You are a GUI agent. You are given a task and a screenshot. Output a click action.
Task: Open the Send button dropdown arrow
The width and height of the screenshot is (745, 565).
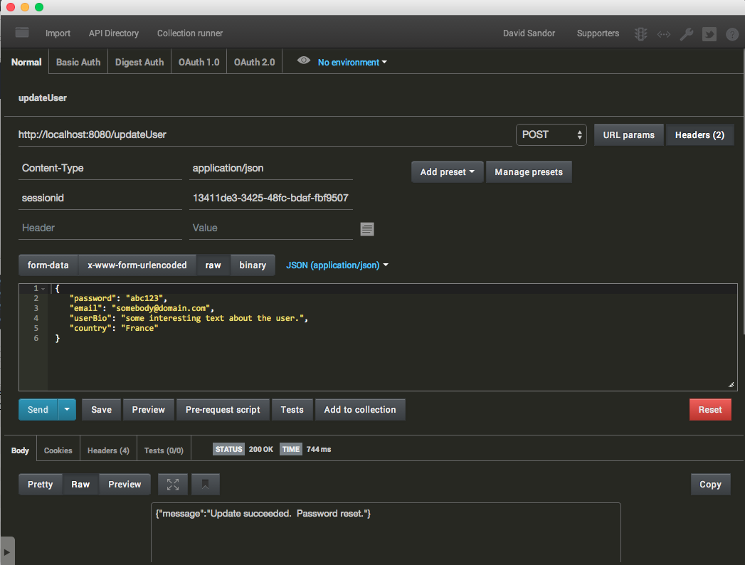click(x=67, y=410)
